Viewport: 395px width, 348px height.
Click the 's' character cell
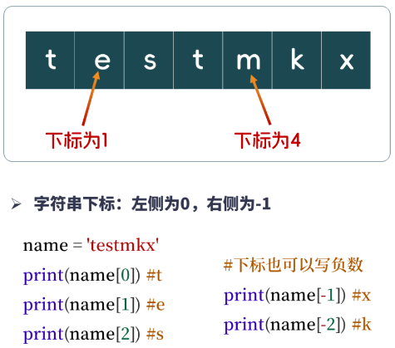point(149,60)
